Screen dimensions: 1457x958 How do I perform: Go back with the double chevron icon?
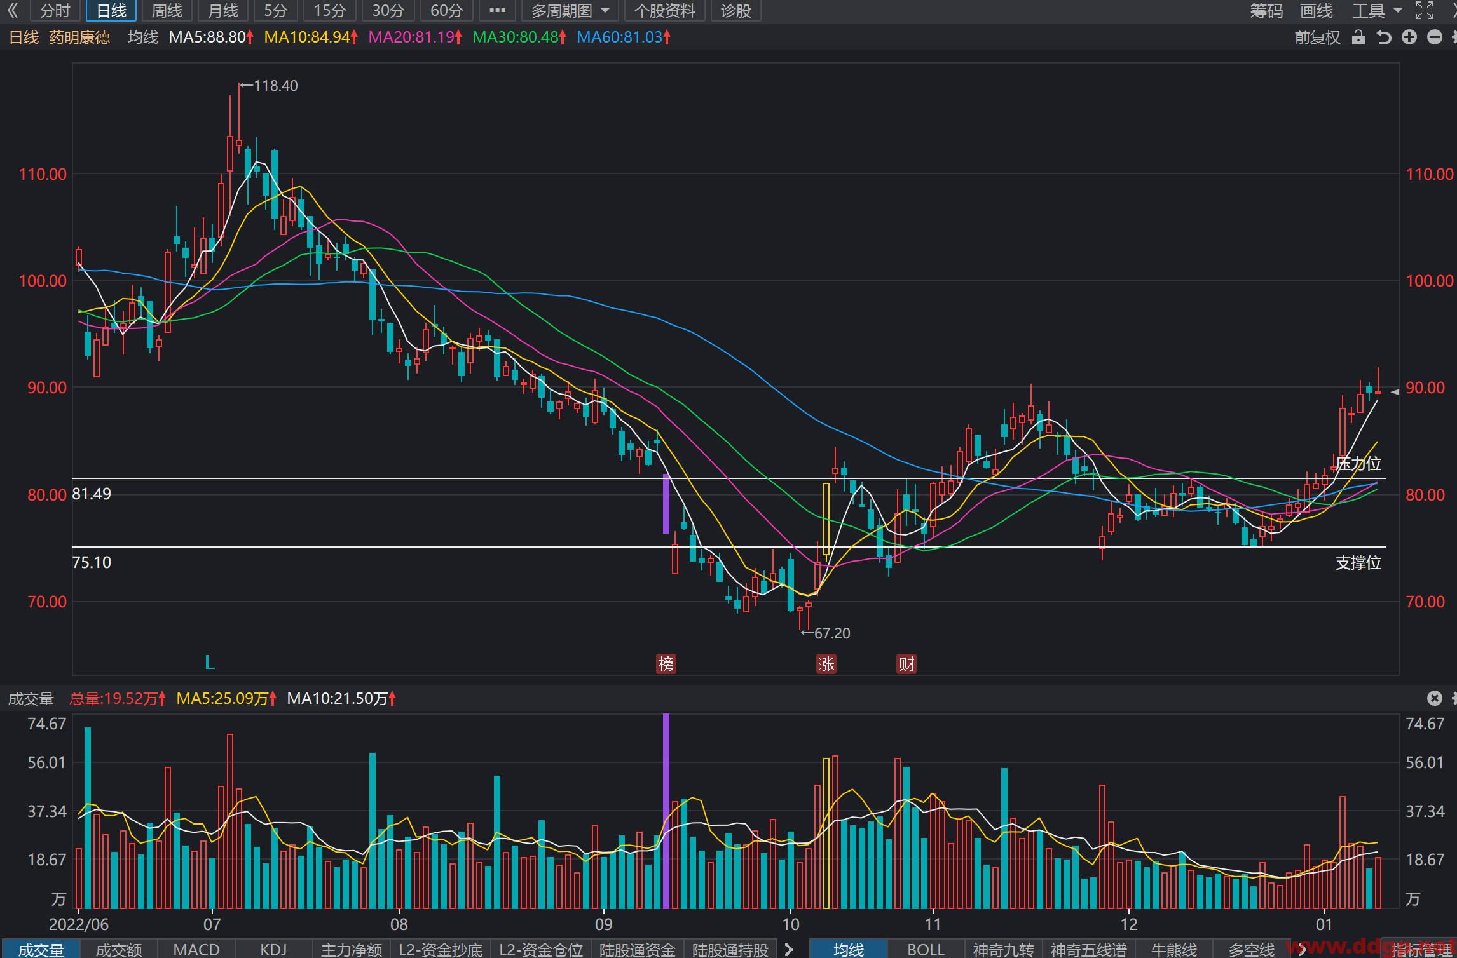tap(13, 10)
